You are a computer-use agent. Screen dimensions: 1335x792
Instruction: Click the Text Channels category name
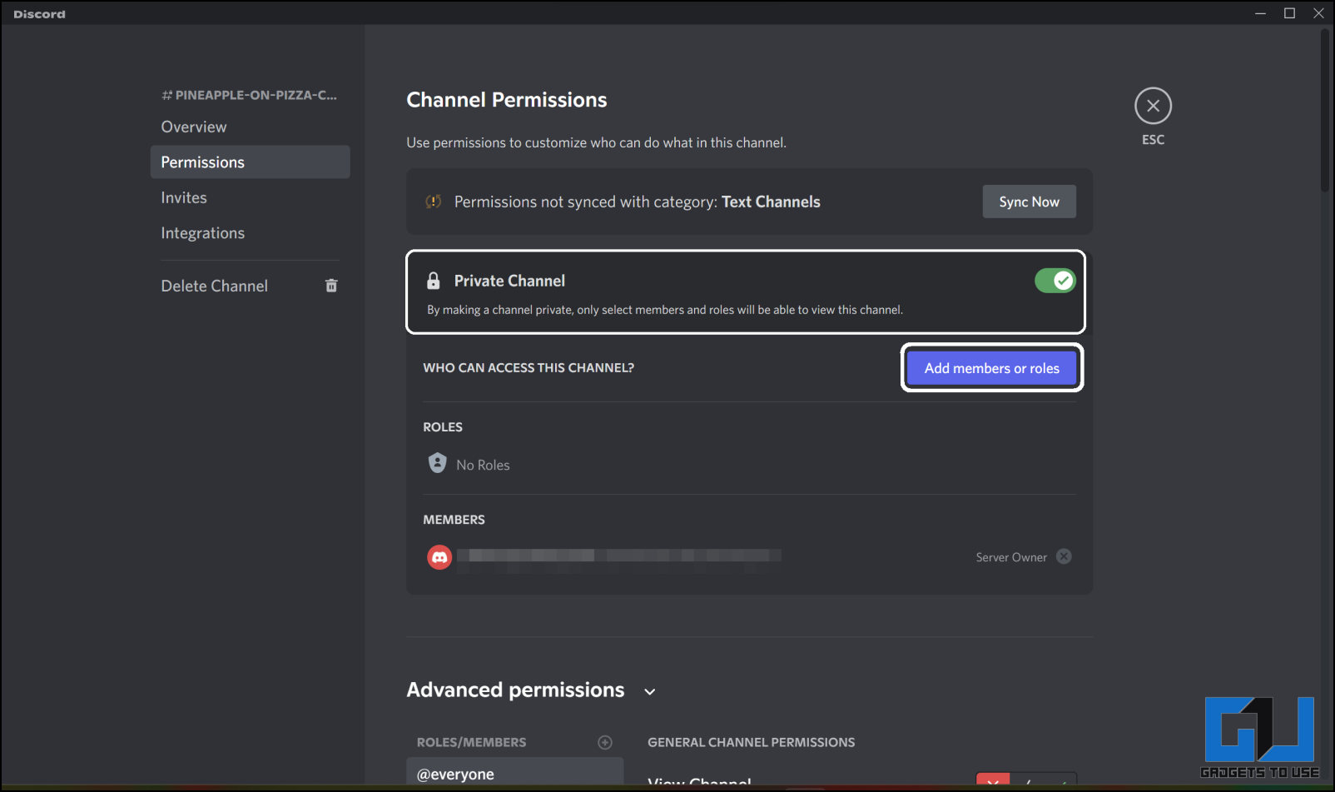tap(771, 202)
